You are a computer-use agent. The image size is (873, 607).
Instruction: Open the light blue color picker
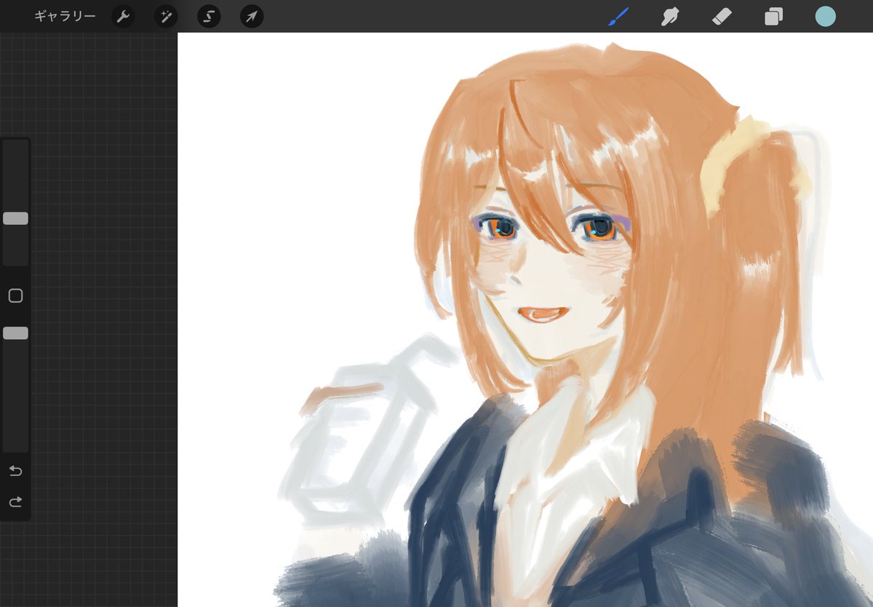825,16
